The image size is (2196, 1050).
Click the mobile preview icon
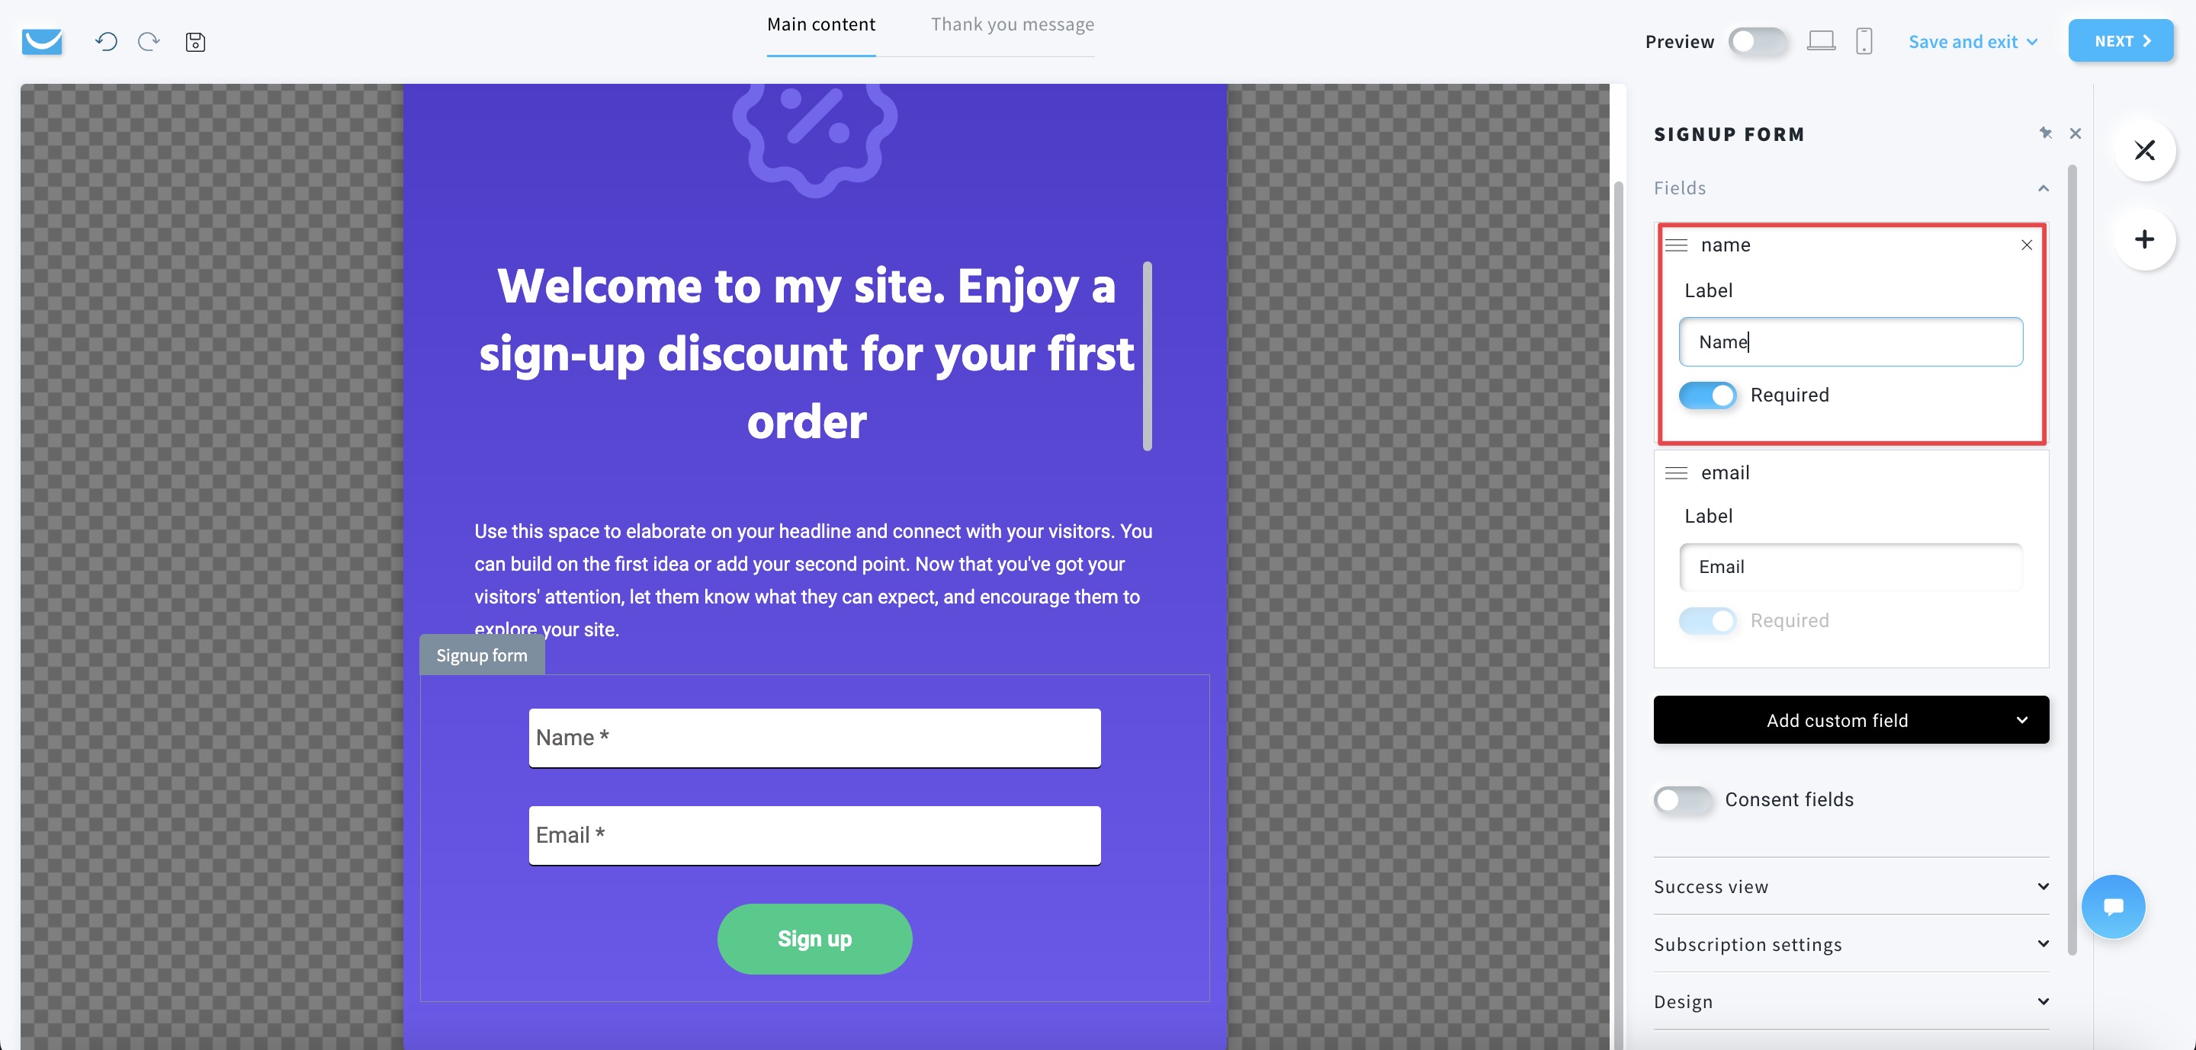click(x=1864, y=40)
